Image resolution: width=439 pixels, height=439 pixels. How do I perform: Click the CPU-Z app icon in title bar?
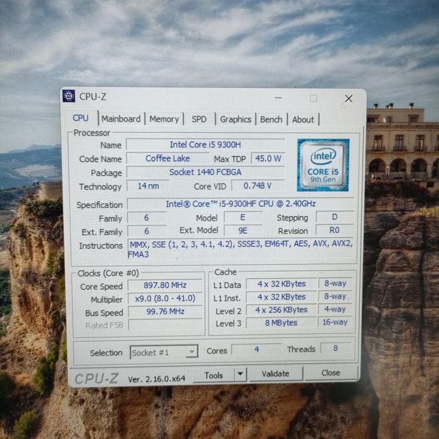click(68, 96)
